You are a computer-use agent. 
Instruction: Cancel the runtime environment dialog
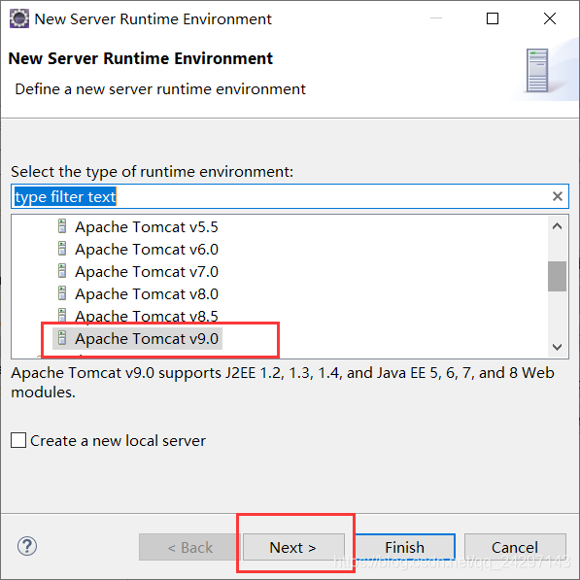pos(515,547)
